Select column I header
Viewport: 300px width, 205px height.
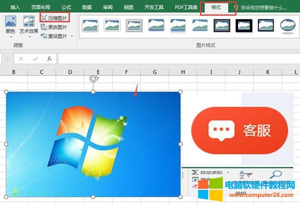tap(211, 72)
